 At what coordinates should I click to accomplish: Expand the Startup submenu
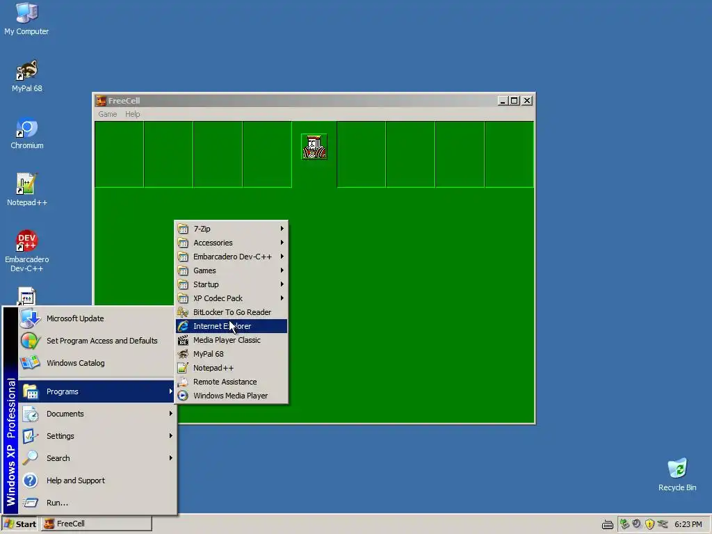pos(232,284)
